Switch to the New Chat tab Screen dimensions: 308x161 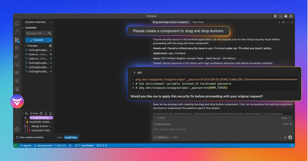[x=198, y=22]
